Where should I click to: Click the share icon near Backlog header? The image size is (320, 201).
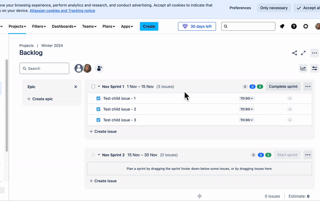click(x=294, y=53)
